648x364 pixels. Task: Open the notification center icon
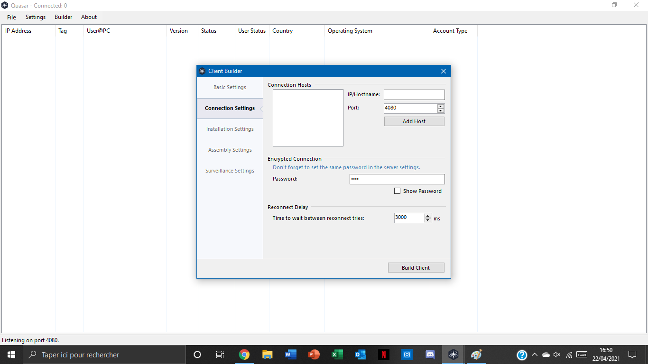(632, 355)
